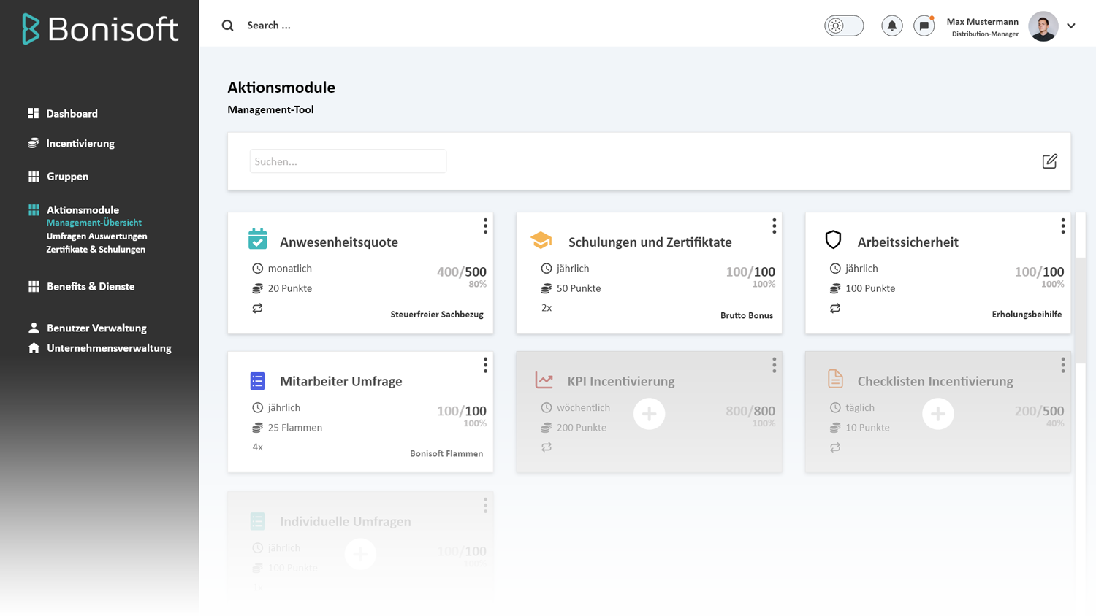
Task: Activate KPI Incentivierung with plus button
Action: pos(649,414)
